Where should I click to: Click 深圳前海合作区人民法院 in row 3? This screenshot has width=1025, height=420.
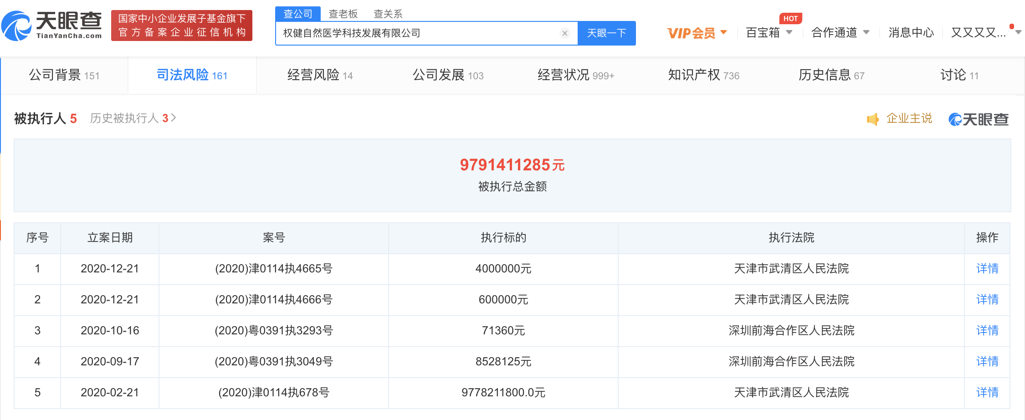pos(791,331)
